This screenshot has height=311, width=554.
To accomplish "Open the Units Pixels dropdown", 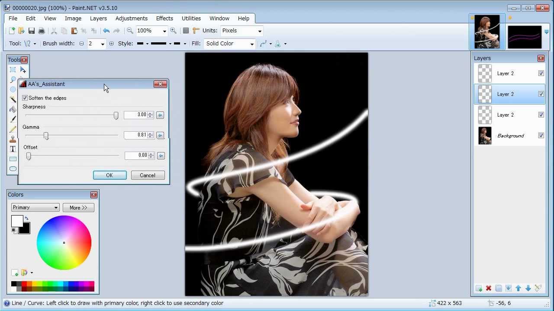I will coord(260,31).
